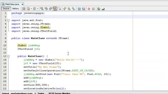Click 'import javax.swing.JFrame;' line
The width and height of the screenshot is (168, 94).
tap(31, 24)
